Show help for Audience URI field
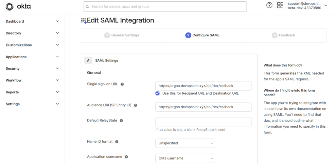The width and height of the screenshot is (335, 164). 135,105
